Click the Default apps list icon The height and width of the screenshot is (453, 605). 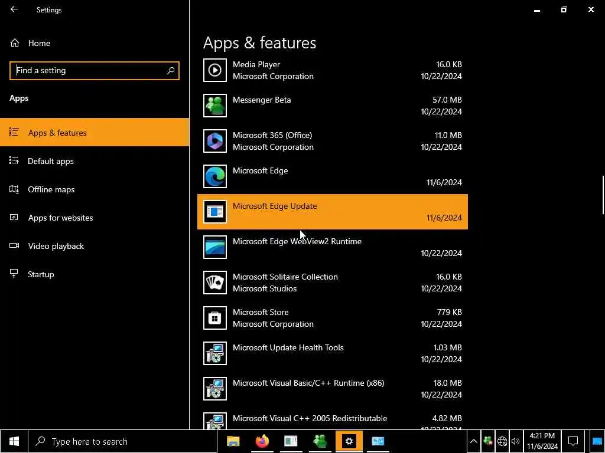click(14, 160)
